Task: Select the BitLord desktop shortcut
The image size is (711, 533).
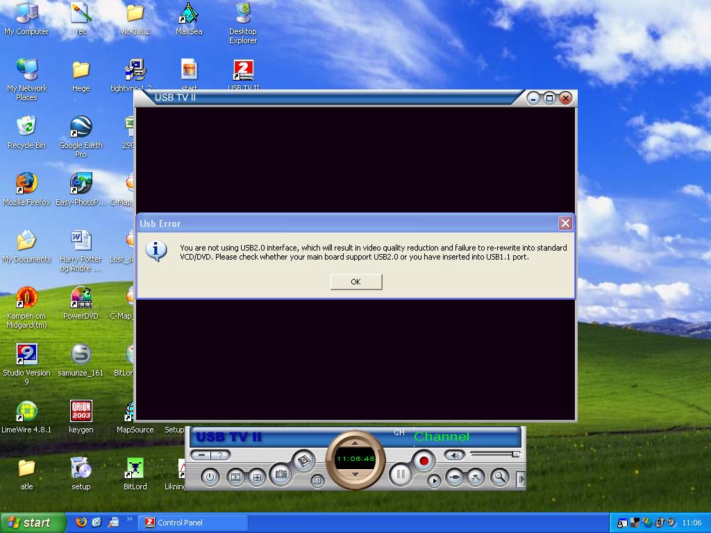Action: tap(135, 473)
